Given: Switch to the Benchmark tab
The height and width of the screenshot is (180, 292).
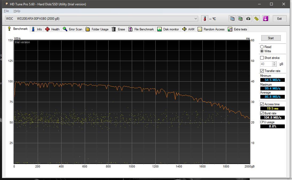Looking at the screenshot, I should pyautogui.click(x=18, y=29).
